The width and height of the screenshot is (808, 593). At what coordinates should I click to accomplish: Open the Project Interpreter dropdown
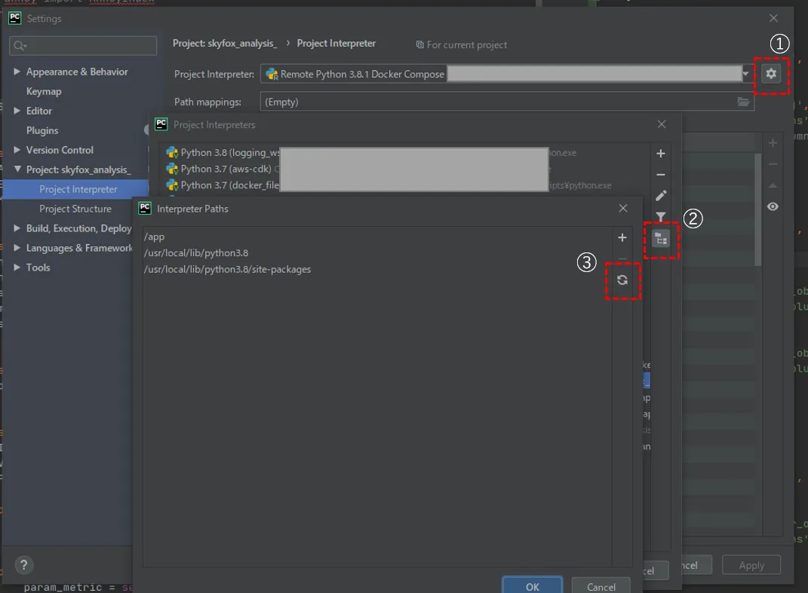point(746,74)
